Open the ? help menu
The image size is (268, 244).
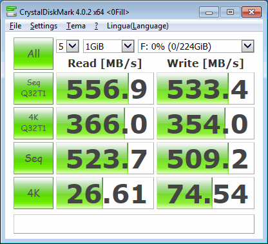(97, 26)
